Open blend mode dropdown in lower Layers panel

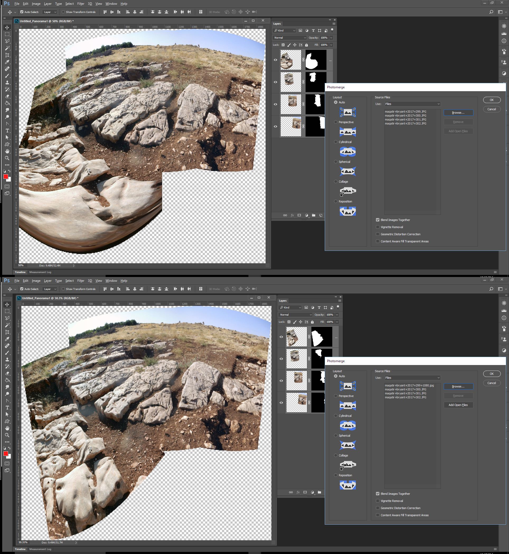[295, 315]
